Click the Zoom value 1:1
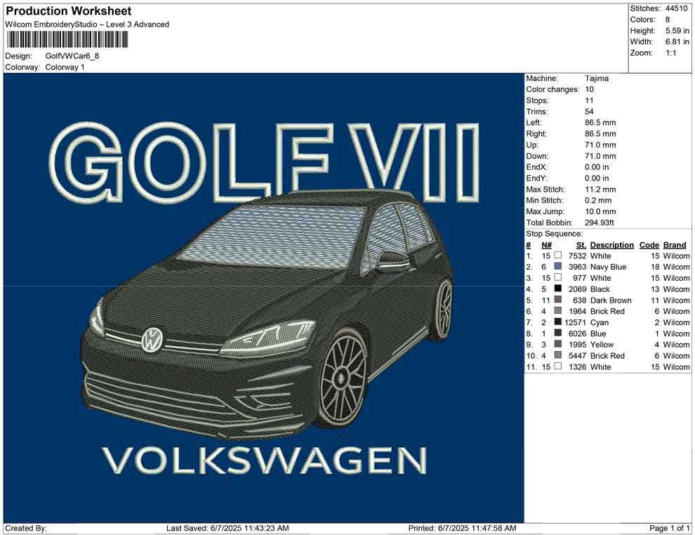The height and width of the screenshot is (535, 695). [x=671, y=53]
